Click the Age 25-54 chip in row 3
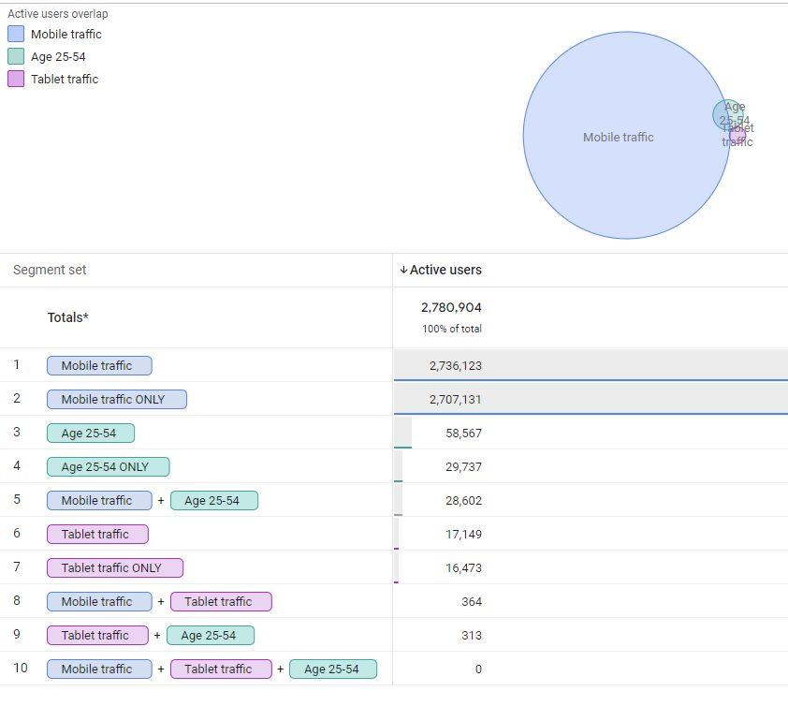 pos(91,433)
